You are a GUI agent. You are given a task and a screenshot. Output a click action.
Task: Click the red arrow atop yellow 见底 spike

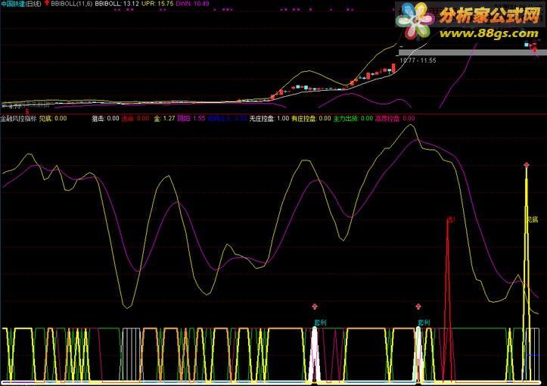[x=527, y=164]
